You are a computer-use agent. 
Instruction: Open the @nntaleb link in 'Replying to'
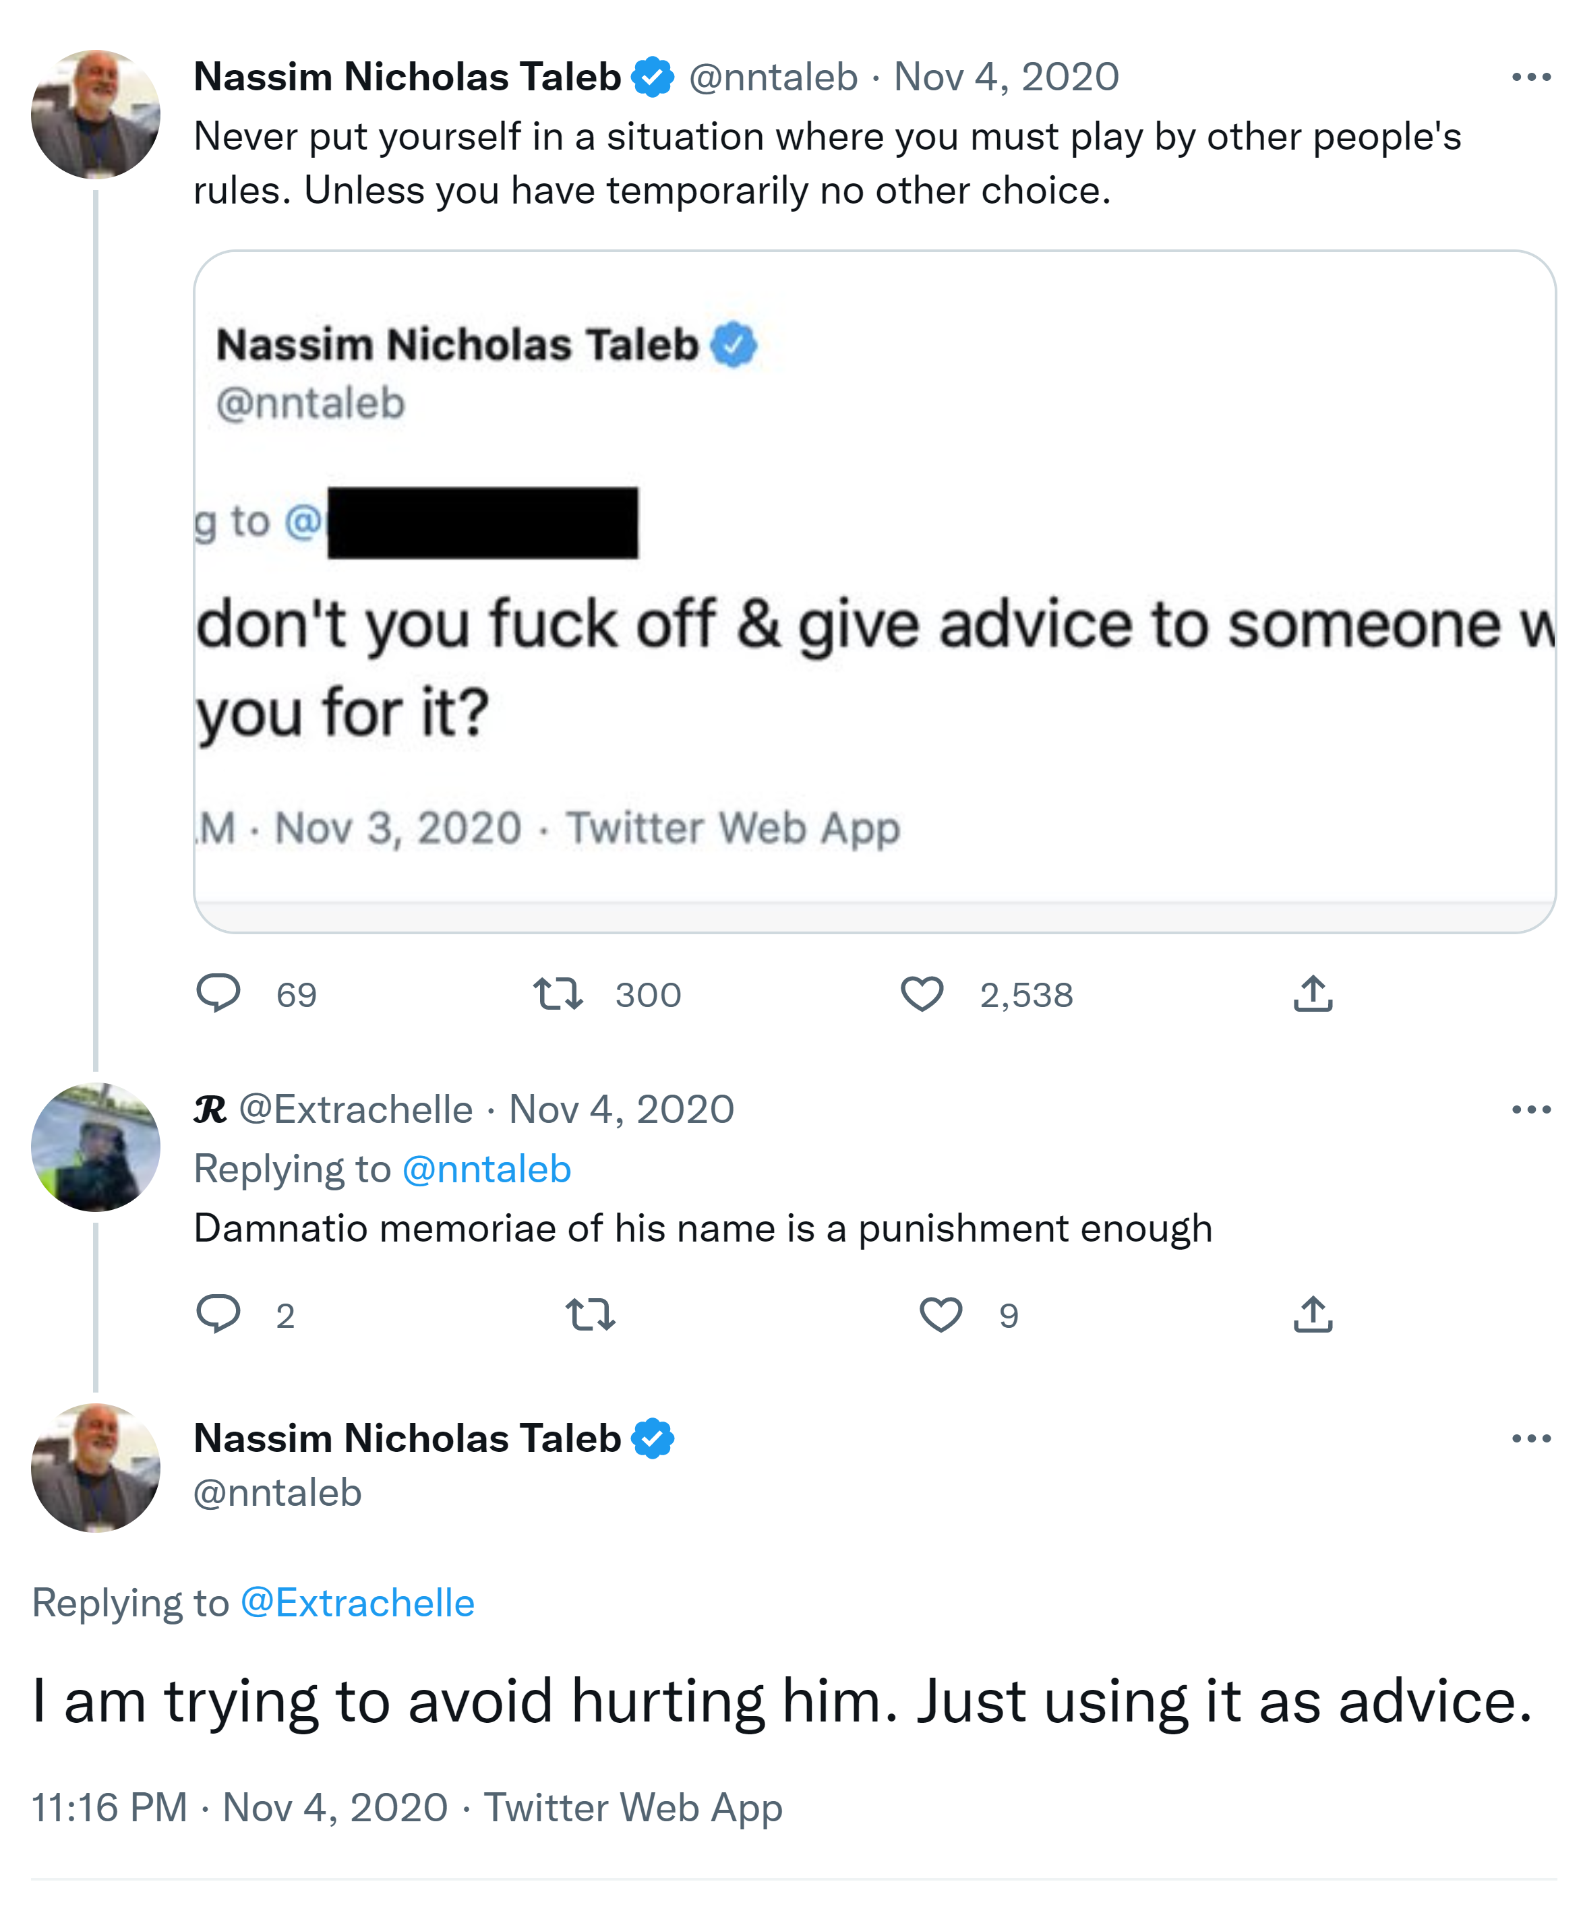coord(486,1169)
